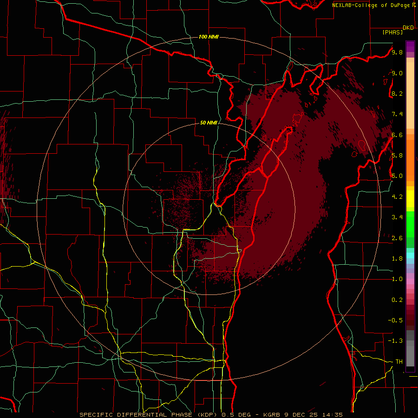Click the 100 NMI range ring label
Image resolution: width=418 pixels, height=418 pixels.
point(209,37)
